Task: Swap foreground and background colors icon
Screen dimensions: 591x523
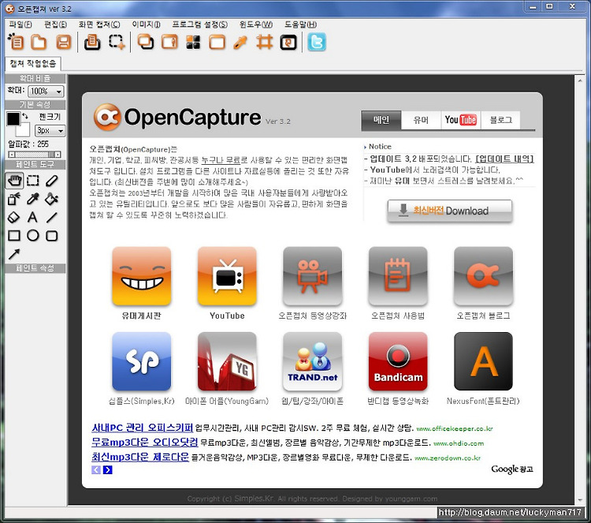Action: point(25,116)
